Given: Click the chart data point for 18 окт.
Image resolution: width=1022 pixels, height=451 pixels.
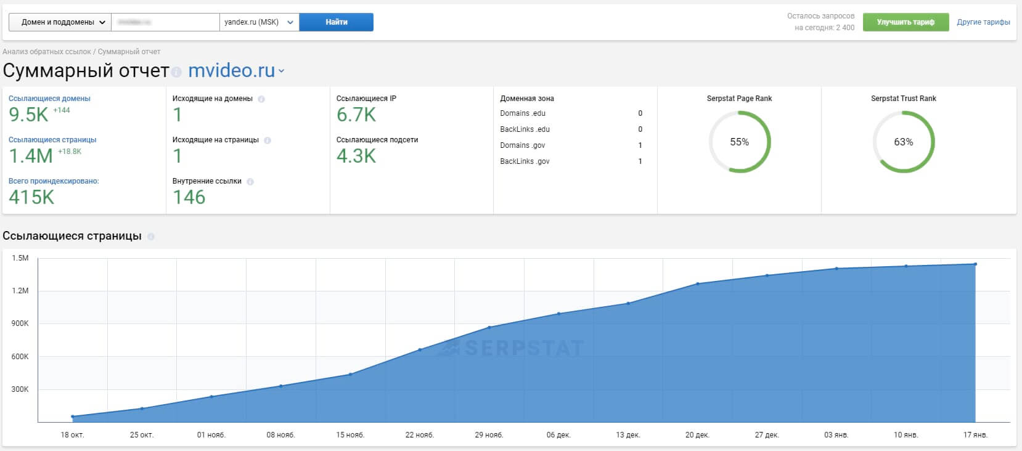Looking at the screenshot, I should tap(73, 416).
